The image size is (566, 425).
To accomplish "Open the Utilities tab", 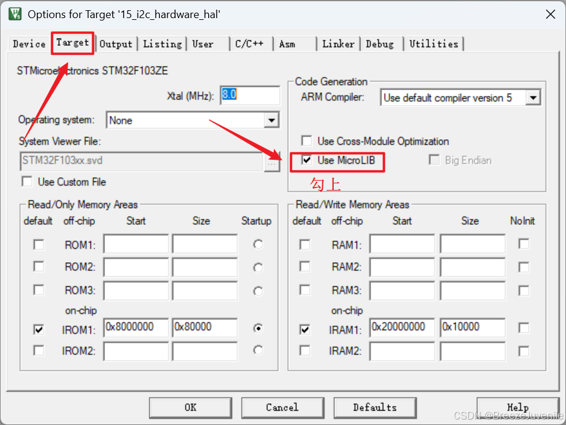I will click(x=433, y=44).
